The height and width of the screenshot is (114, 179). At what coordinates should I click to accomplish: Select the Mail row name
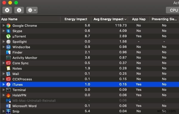pos(16,74)
